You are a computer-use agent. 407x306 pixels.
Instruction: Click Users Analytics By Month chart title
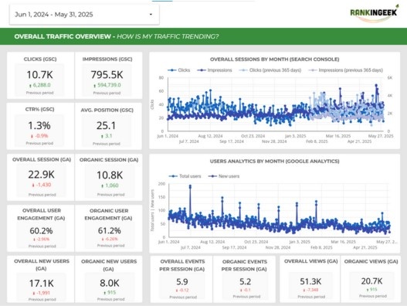[275, 161]
